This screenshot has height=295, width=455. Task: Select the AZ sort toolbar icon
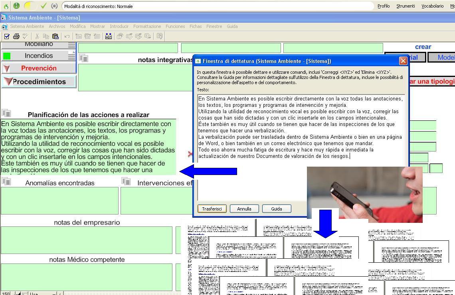point(109,36)
